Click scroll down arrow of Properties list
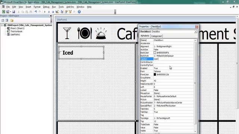Screen dimensions: 239x134 point(195,131)
